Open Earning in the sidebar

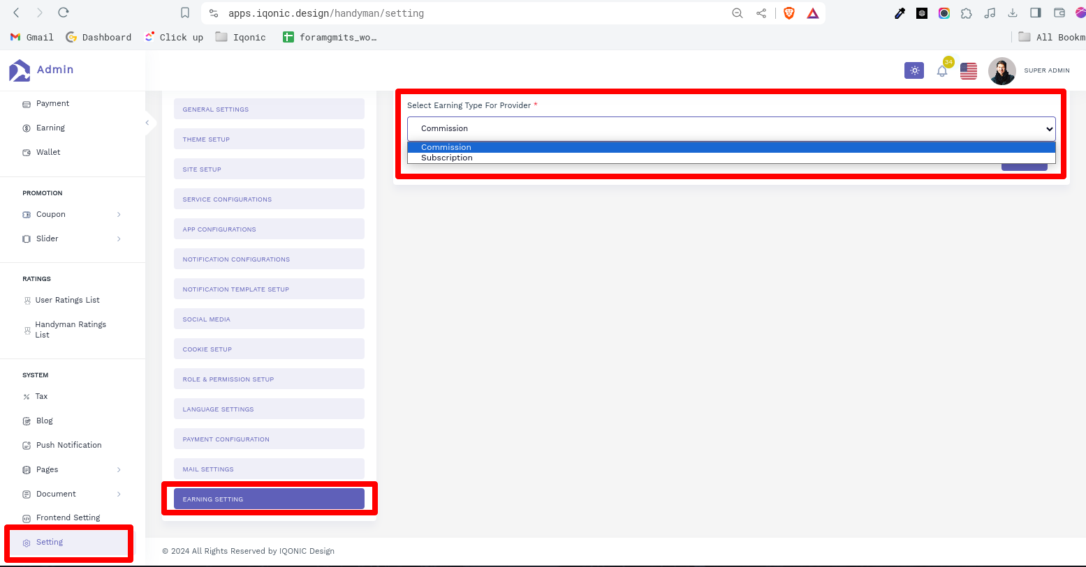50,128
